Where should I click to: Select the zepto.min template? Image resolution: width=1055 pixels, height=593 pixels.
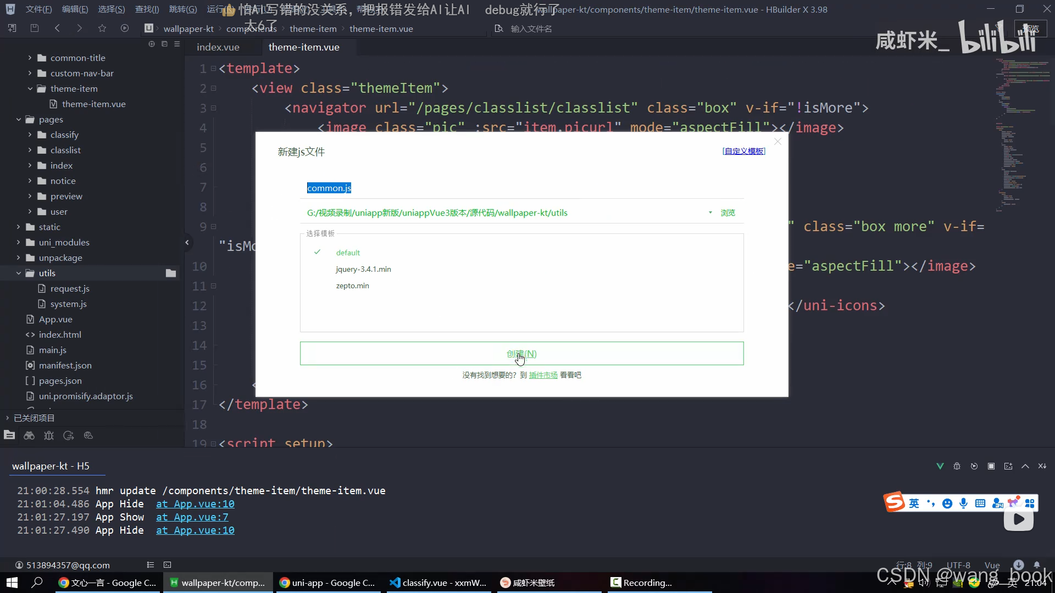[352, 286]
